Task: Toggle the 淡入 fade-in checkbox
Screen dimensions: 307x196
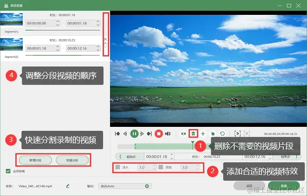Action: [118, 167]
